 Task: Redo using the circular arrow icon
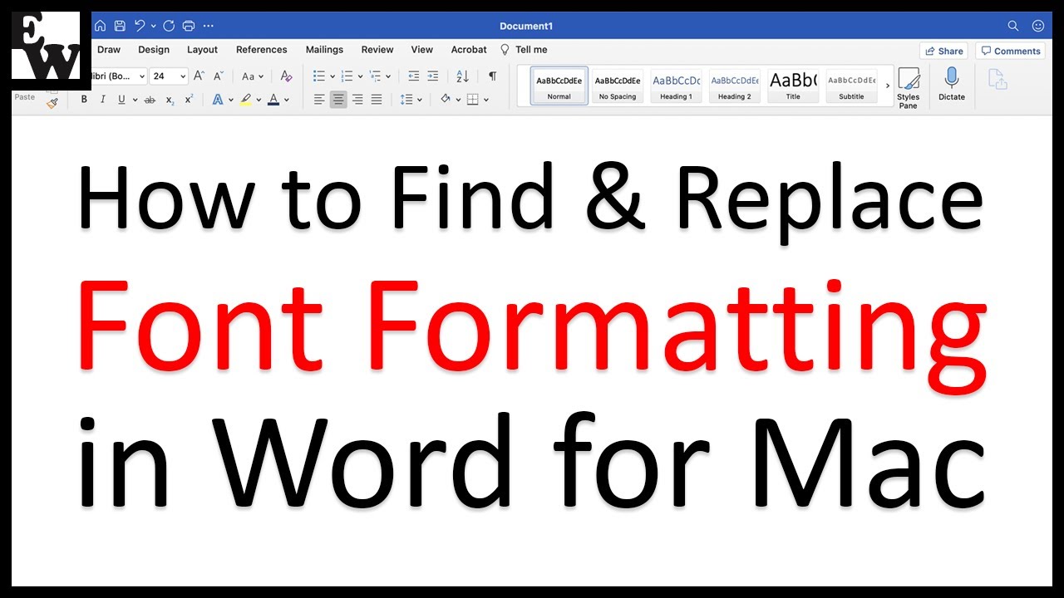(170, 26)
